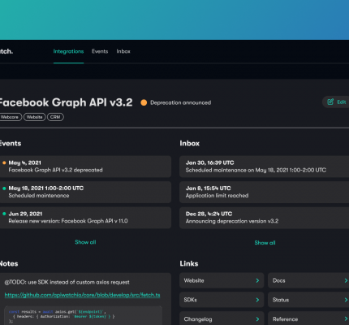Image resolution: width=349 pixels, height=325 pixels.
Task: Switch to the Events tab
Action: coord(100,51)
